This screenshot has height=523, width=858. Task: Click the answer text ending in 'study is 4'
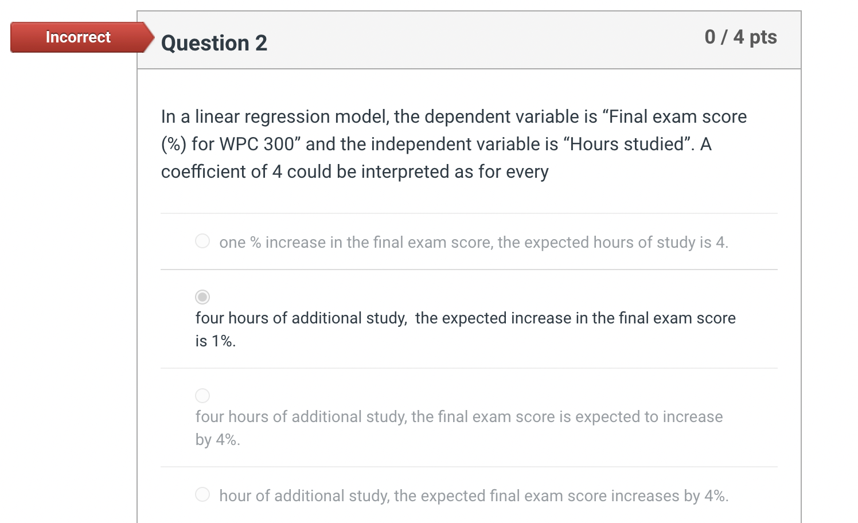click(x=474, y=242)
